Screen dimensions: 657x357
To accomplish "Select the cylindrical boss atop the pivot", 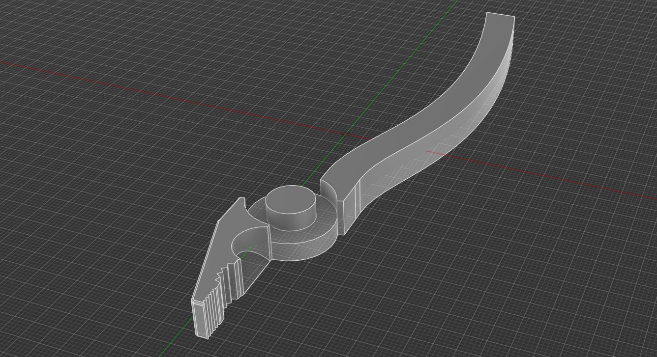I will point(291,207).
